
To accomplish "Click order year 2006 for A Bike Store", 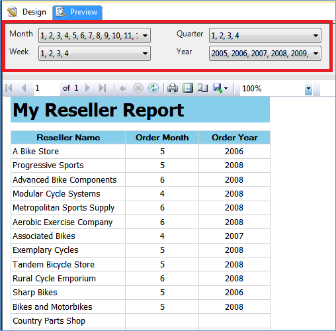I will (234, 152).
